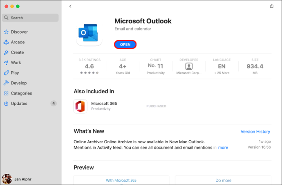Click the EN language info

pos(222,66)
